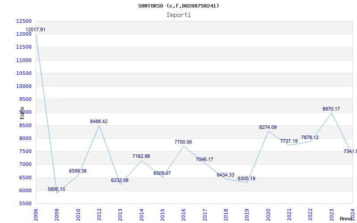Click the 7700.56 data label

pyautogui.click(x=183, y=142)
